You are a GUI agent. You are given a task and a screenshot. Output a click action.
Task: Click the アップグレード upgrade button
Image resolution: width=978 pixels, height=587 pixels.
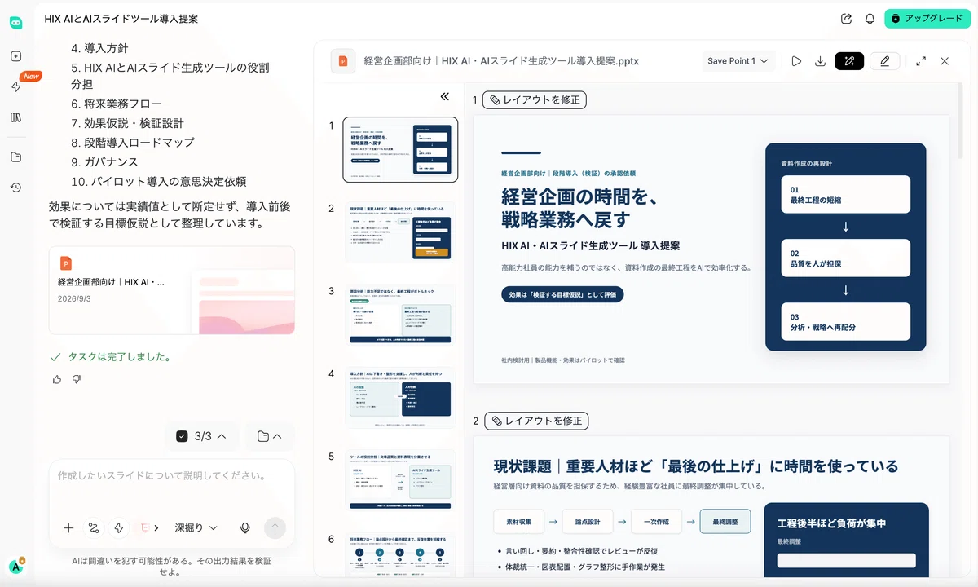pyautogui.click(x=927, y=19)
